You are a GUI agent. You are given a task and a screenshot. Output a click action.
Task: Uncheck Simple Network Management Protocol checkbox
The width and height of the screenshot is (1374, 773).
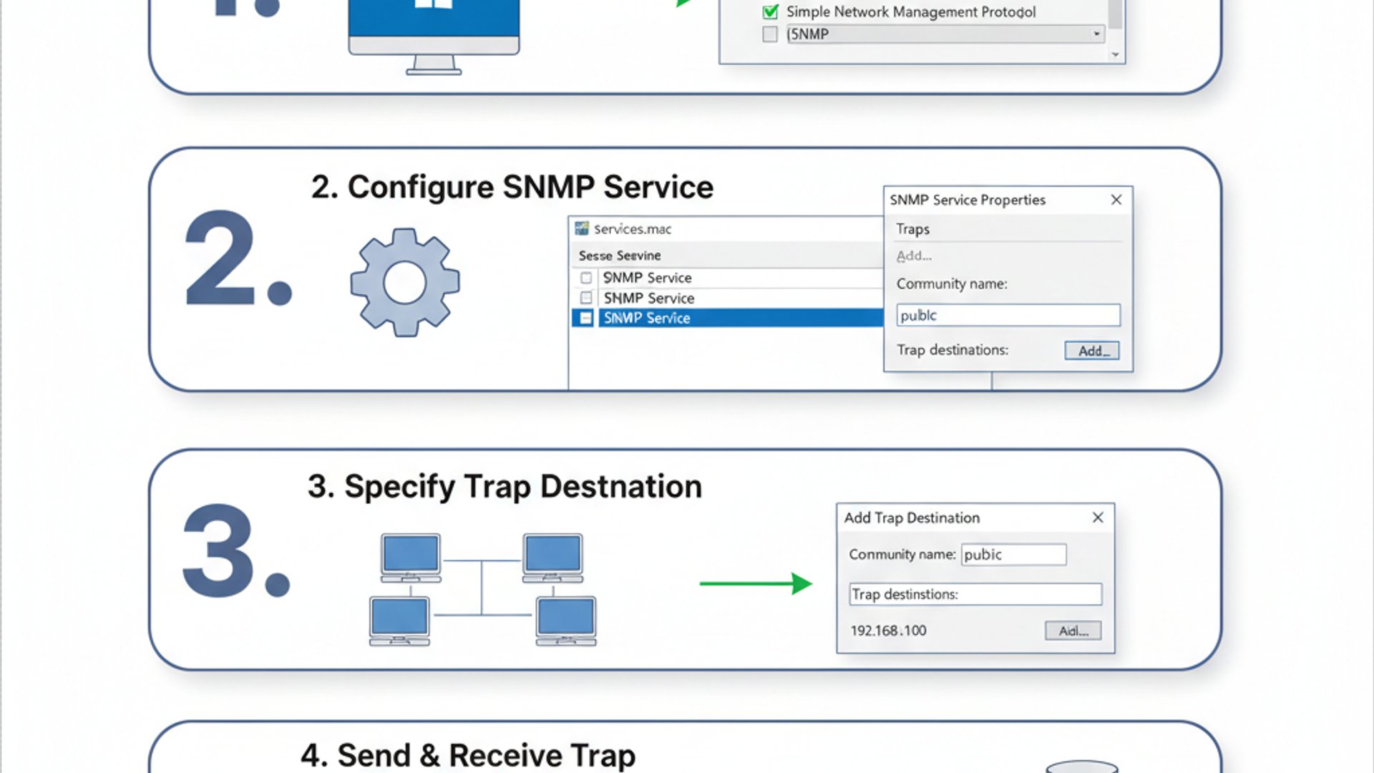pos(771,12)
